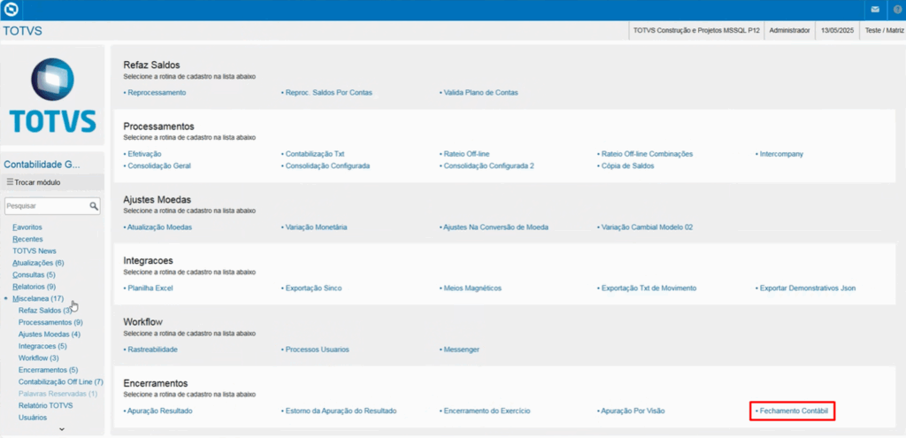Open Fechamento Contábil routine
The height and width of the screenshot is (438, 906).
[x=794, y=411]
